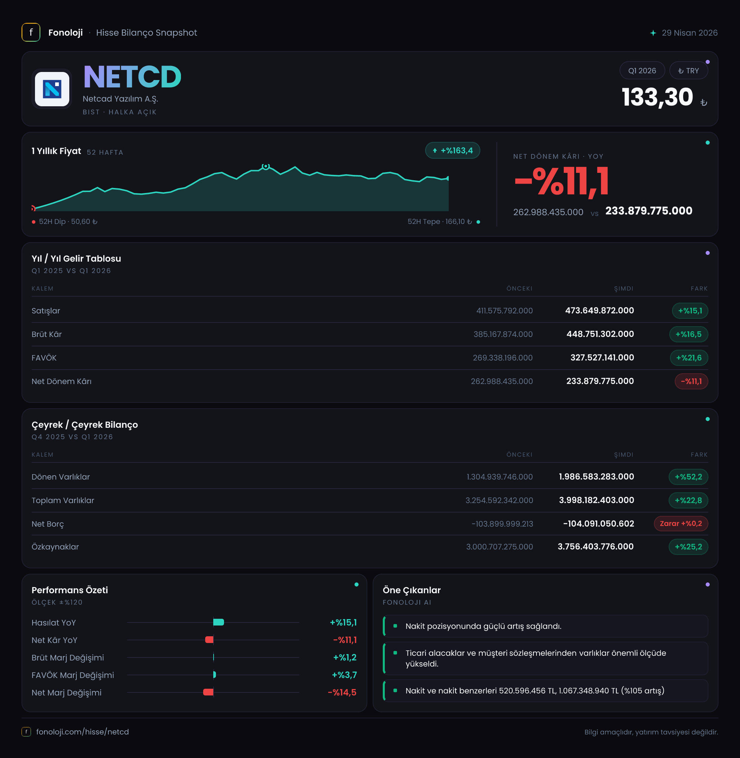The height and width of the screenshot is (758, 740).
Task: Click the Net Marj Değişimi performance bar
Action: click(208, 692)
